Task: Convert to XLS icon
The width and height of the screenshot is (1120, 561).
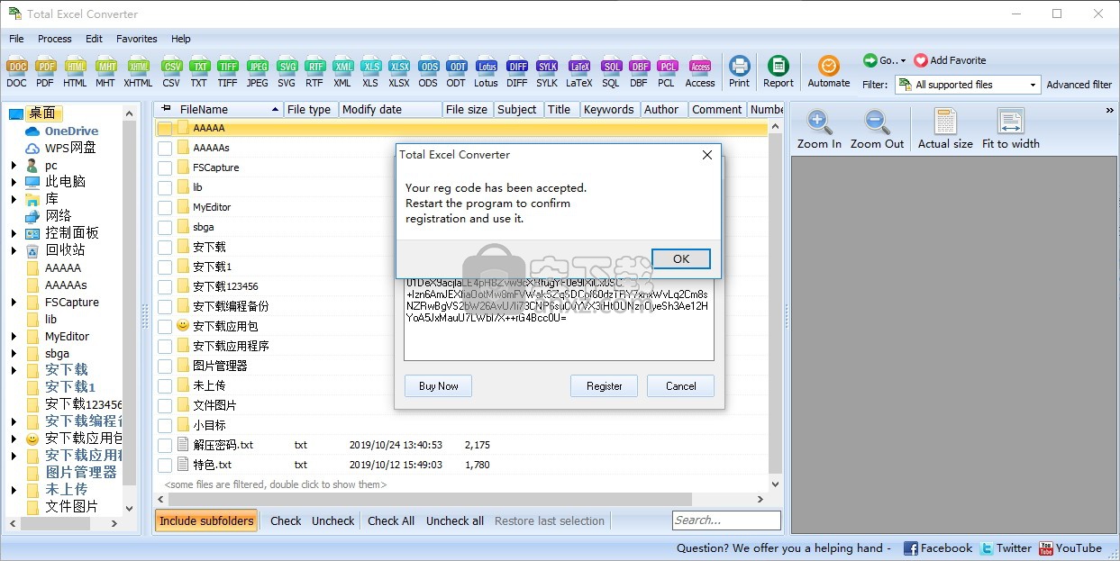Action: (x=370, y=72)
